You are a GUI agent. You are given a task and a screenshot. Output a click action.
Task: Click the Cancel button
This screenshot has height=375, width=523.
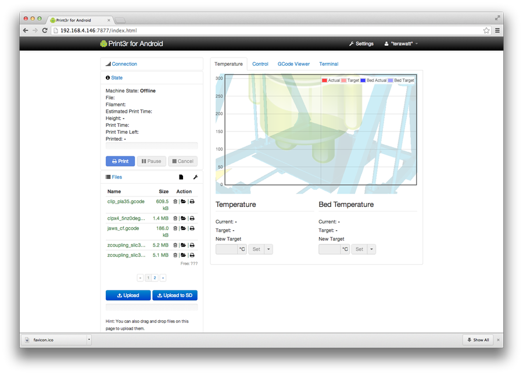(183, 161)
